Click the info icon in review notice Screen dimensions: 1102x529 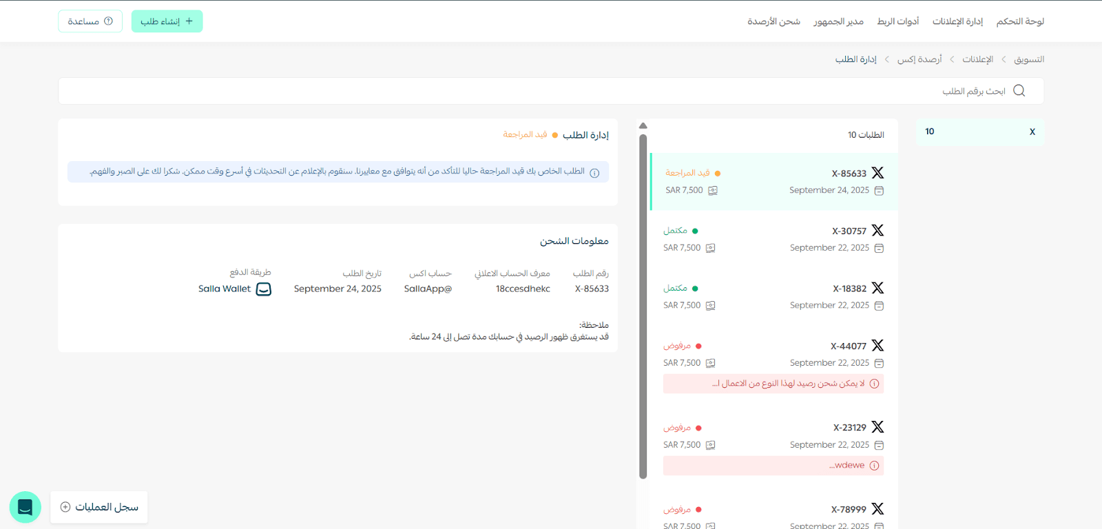pos(594,173)
